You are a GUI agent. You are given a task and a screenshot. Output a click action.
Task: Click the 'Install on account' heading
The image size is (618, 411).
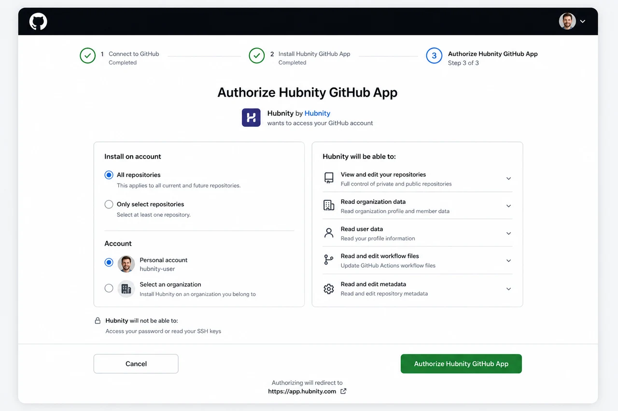pyautogui.click(x=133, y=157)
